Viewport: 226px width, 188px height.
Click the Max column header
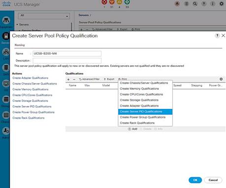point(87,85)
